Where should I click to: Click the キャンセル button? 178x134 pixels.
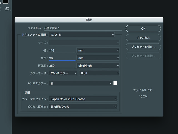[x=143, y=38]
